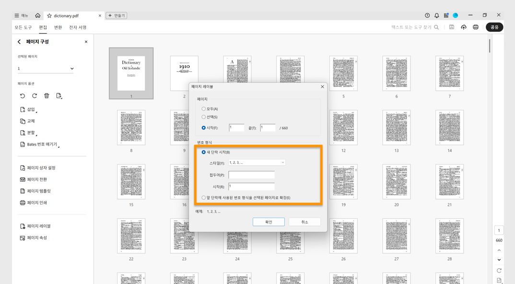Save the file with floppy icon
The width and height of the screenshot is (515, 284).
click(x=452, y=27)
